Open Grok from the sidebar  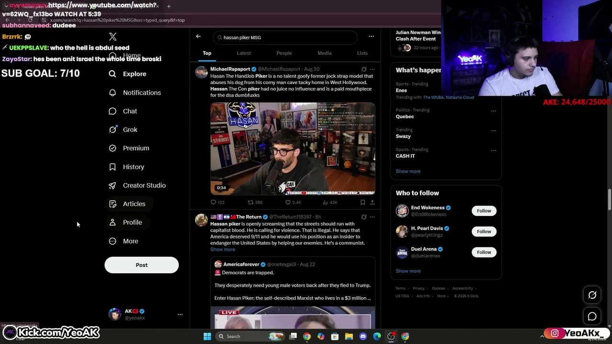click(123, 129)
